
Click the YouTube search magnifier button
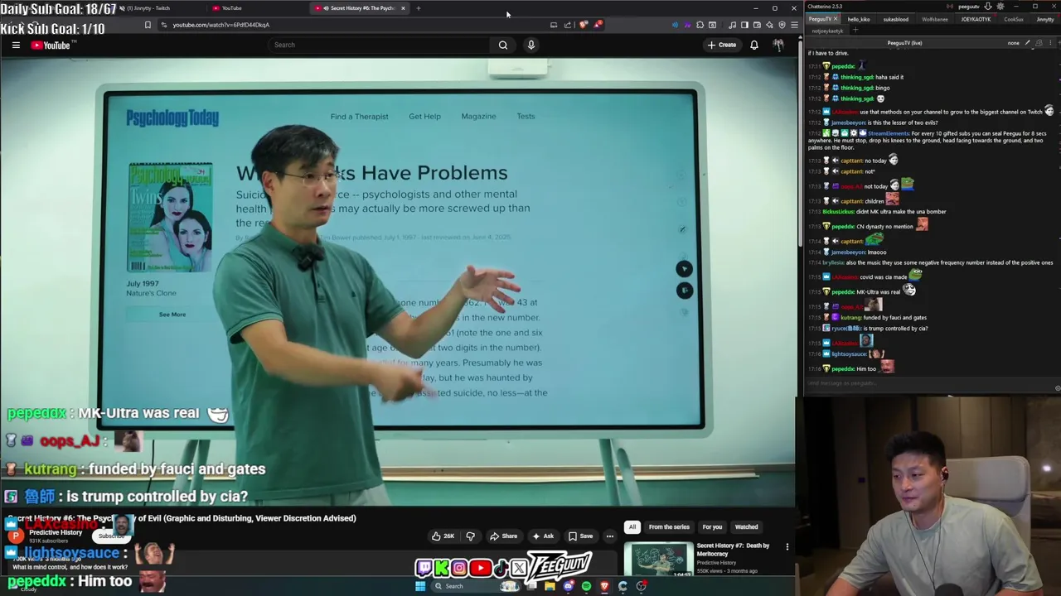click(502, 45)
